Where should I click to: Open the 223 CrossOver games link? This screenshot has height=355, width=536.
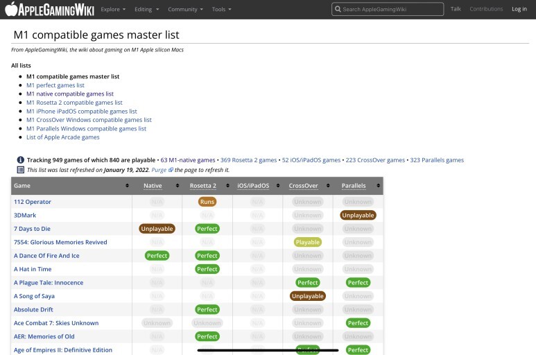pyautogui.click(x=375, y=160)
